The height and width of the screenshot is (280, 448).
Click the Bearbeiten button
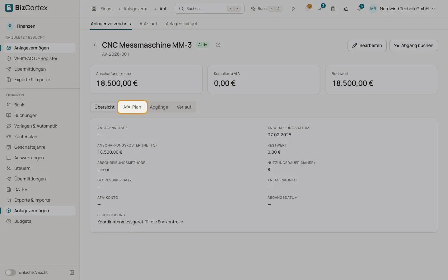367,45
